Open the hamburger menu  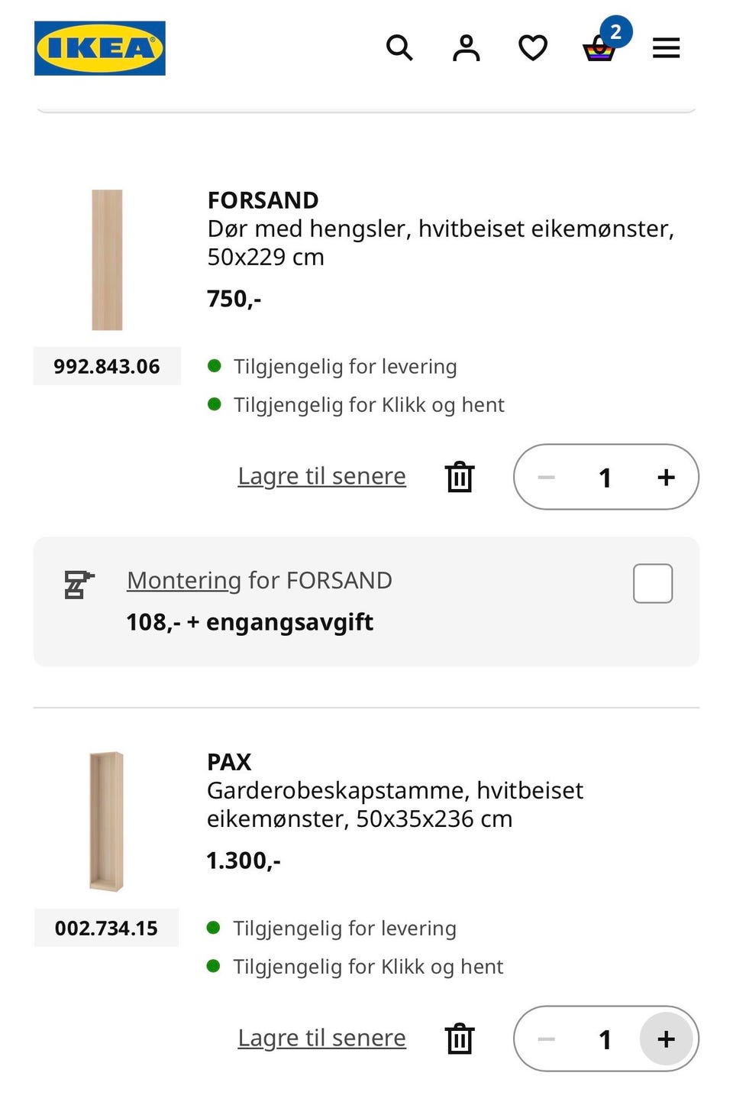[x=666, y=48]
